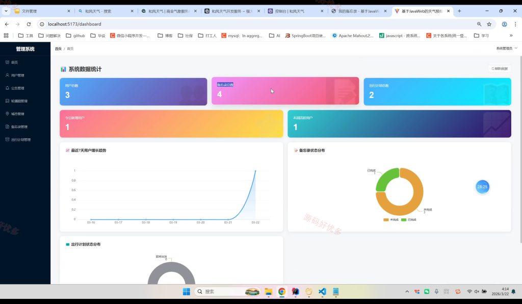This screenshot has width=522, height=304.
Task: Open the 问题解决 bookmark folder
Action: (49, 36)
